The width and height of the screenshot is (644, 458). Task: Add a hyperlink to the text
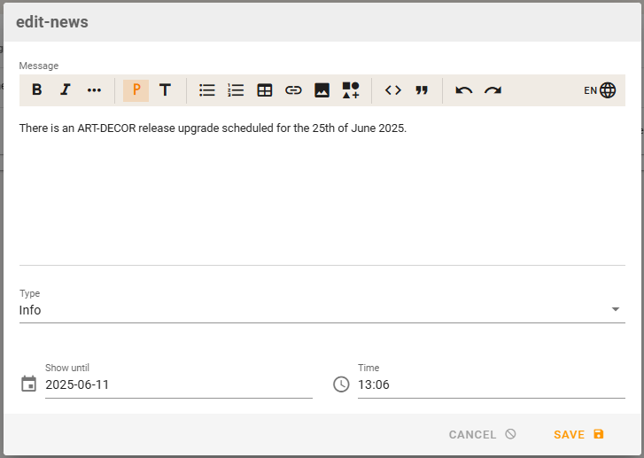(x=293, y=90)
